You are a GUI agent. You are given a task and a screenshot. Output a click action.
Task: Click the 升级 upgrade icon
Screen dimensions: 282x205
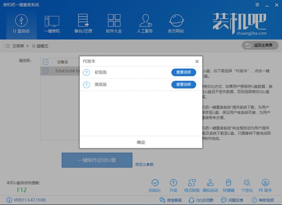pyautogui.click(x=174, y=185)
